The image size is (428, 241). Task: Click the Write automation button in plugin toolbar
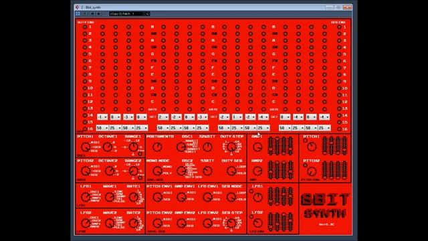coord(98,13)
